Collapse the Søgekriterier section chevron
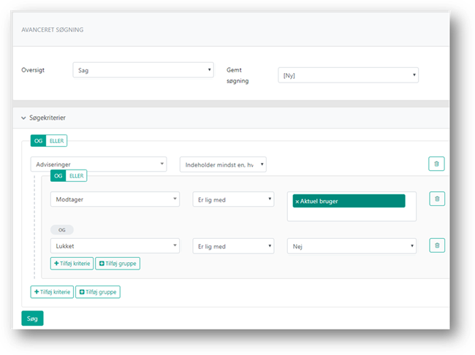This screenshot has height=355, width=475. click(23, 117)
